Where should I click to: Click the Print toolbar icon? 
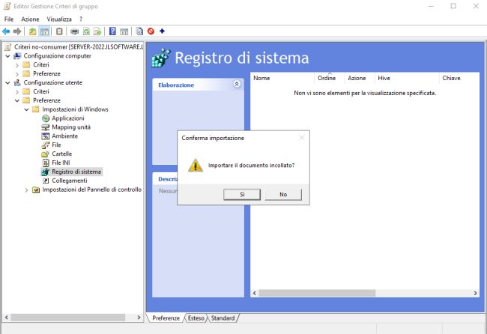[74, 31]
